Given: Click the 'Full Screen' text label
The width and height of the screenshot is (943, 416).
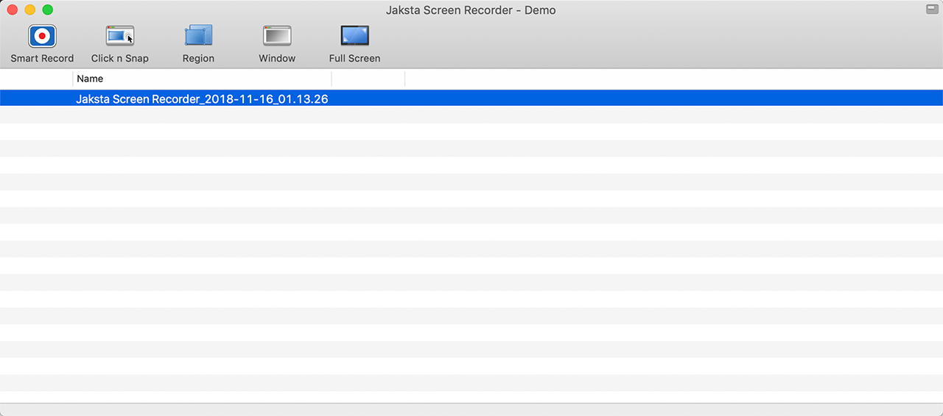Looking at the screenshot, I should pyautogui.click(x=354, y=58).
